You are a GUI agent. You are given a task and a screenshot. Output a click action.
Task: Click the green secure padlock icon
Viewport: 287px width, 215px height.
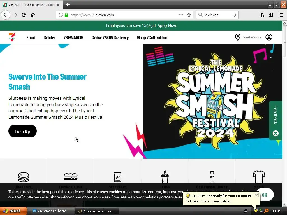66,15
